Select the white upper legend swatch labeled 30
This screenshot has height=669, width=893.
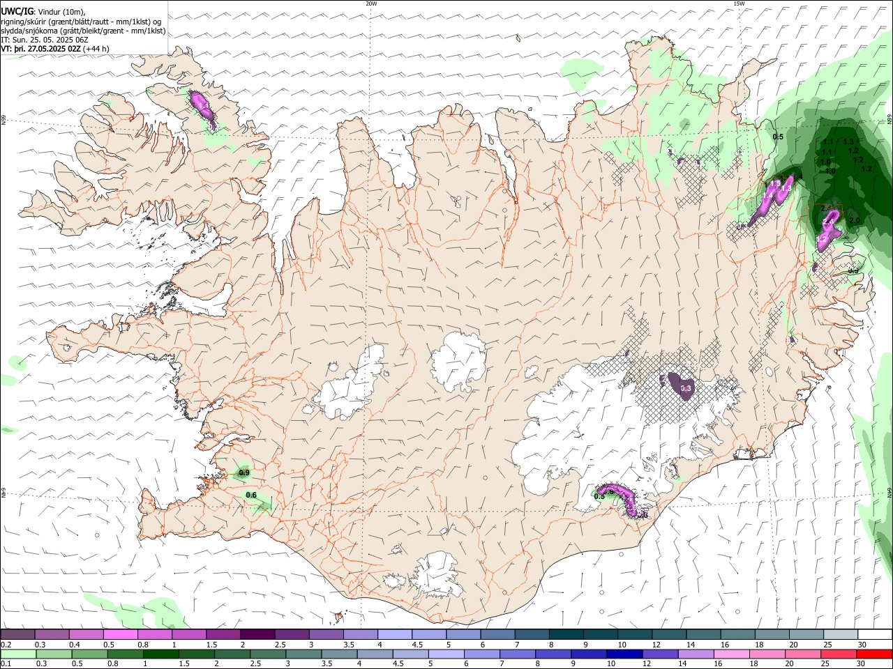875,634
